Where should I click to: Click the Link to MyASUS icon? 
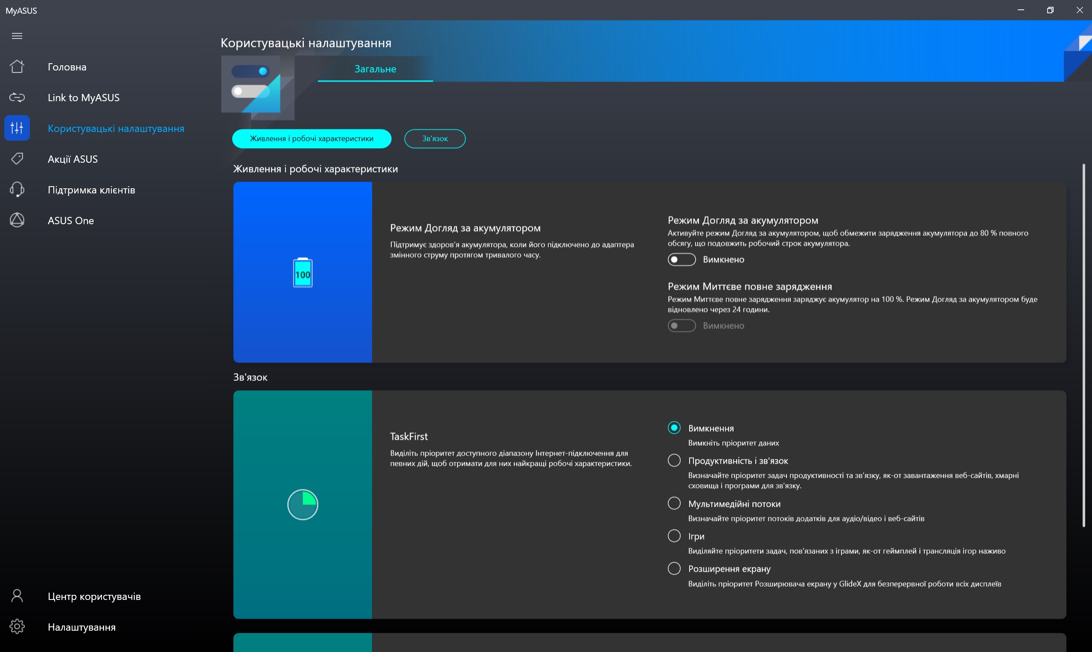[x=17, y=97]
